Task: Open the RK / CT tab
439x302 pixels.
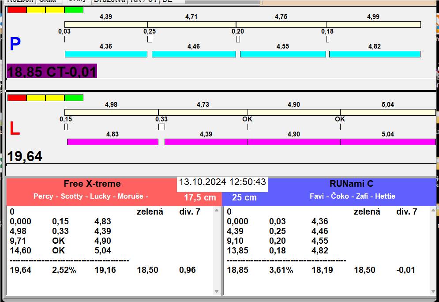Action: click(x=143, y=1)
